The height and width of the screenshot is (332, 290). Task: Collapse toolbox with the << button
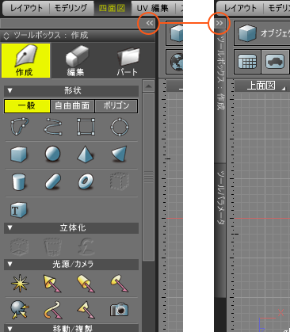pyautogui.click(x=150, y=23)
